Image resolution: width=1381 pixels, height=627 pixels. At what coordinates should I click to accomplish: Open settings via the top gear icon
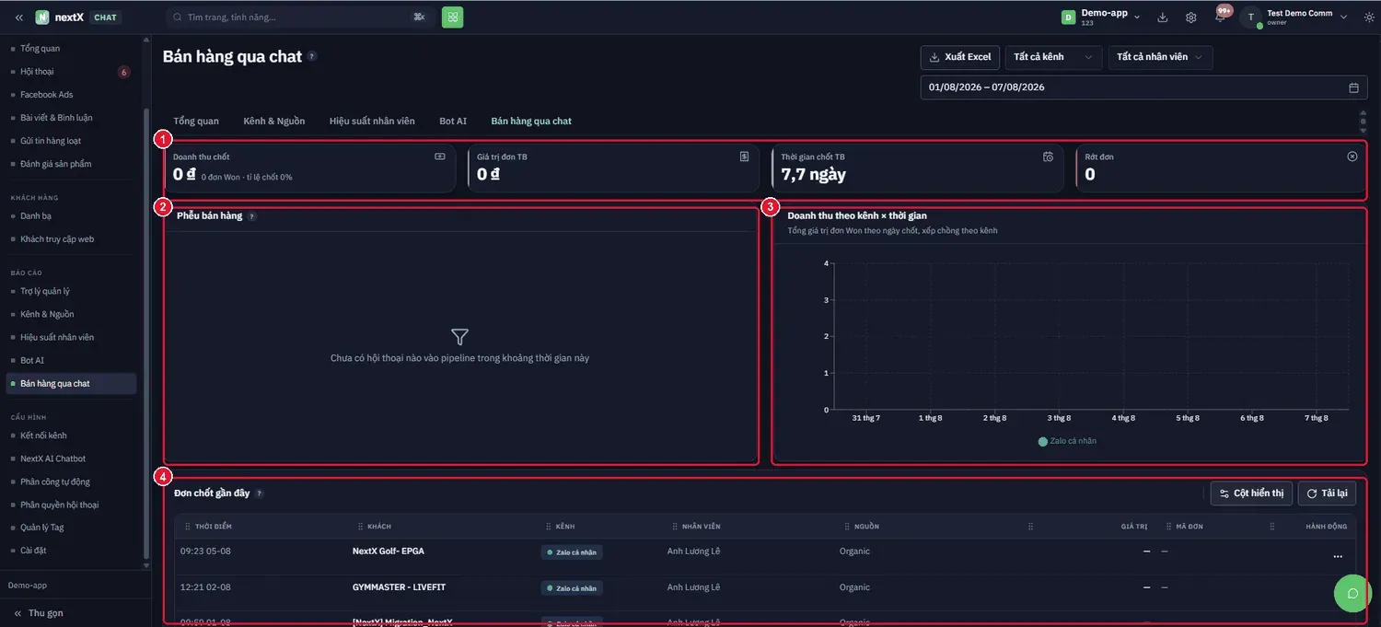pyautogui.click(x=1191, y=17)
